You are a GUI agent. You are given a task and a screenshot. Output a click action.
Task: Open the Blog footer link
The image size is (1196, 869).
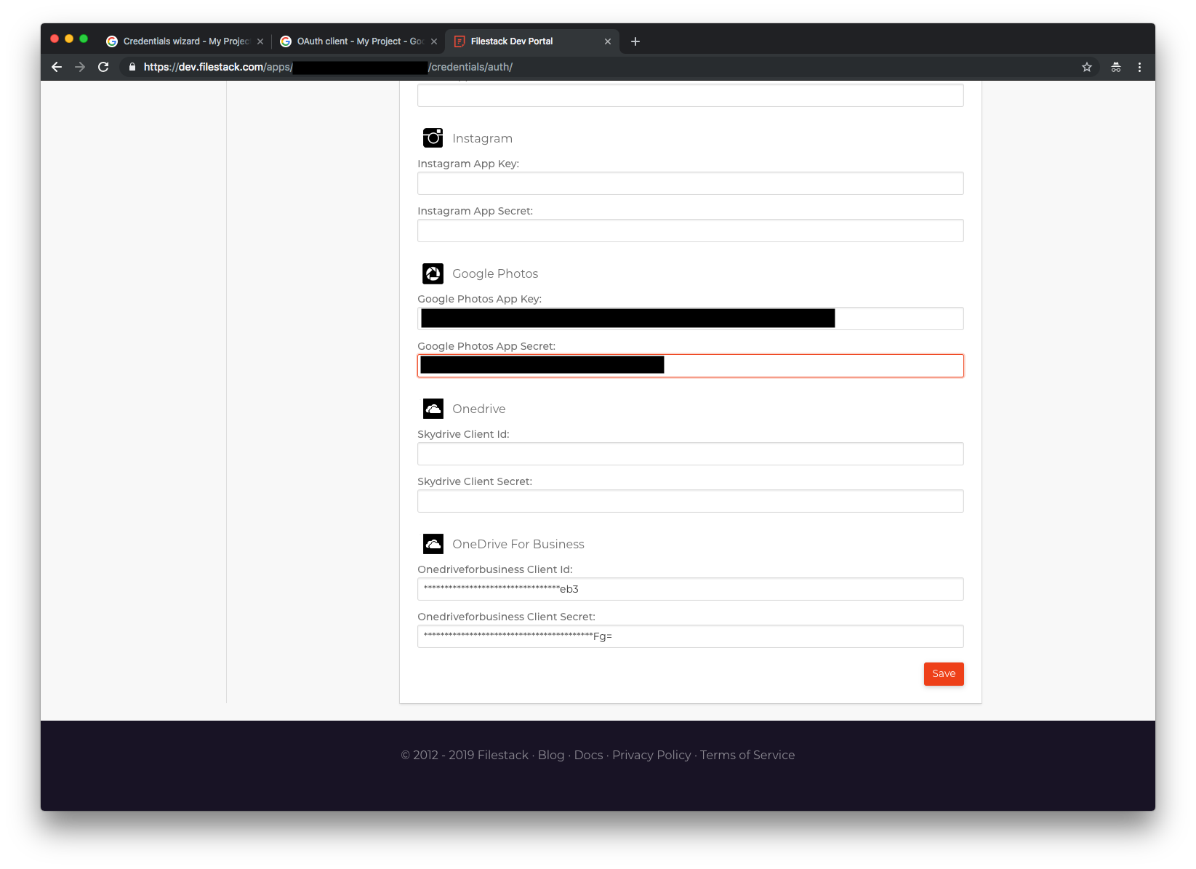(x=551, y=755)
